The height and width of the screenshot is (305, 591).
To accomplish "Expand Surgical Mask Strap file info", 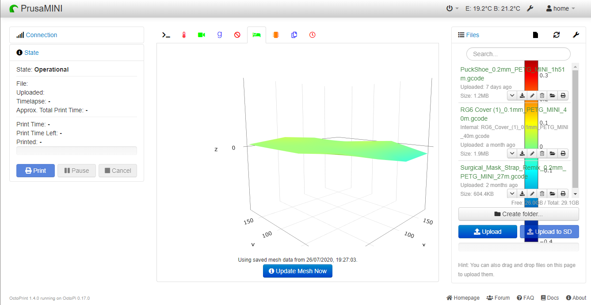I will 512,193.
